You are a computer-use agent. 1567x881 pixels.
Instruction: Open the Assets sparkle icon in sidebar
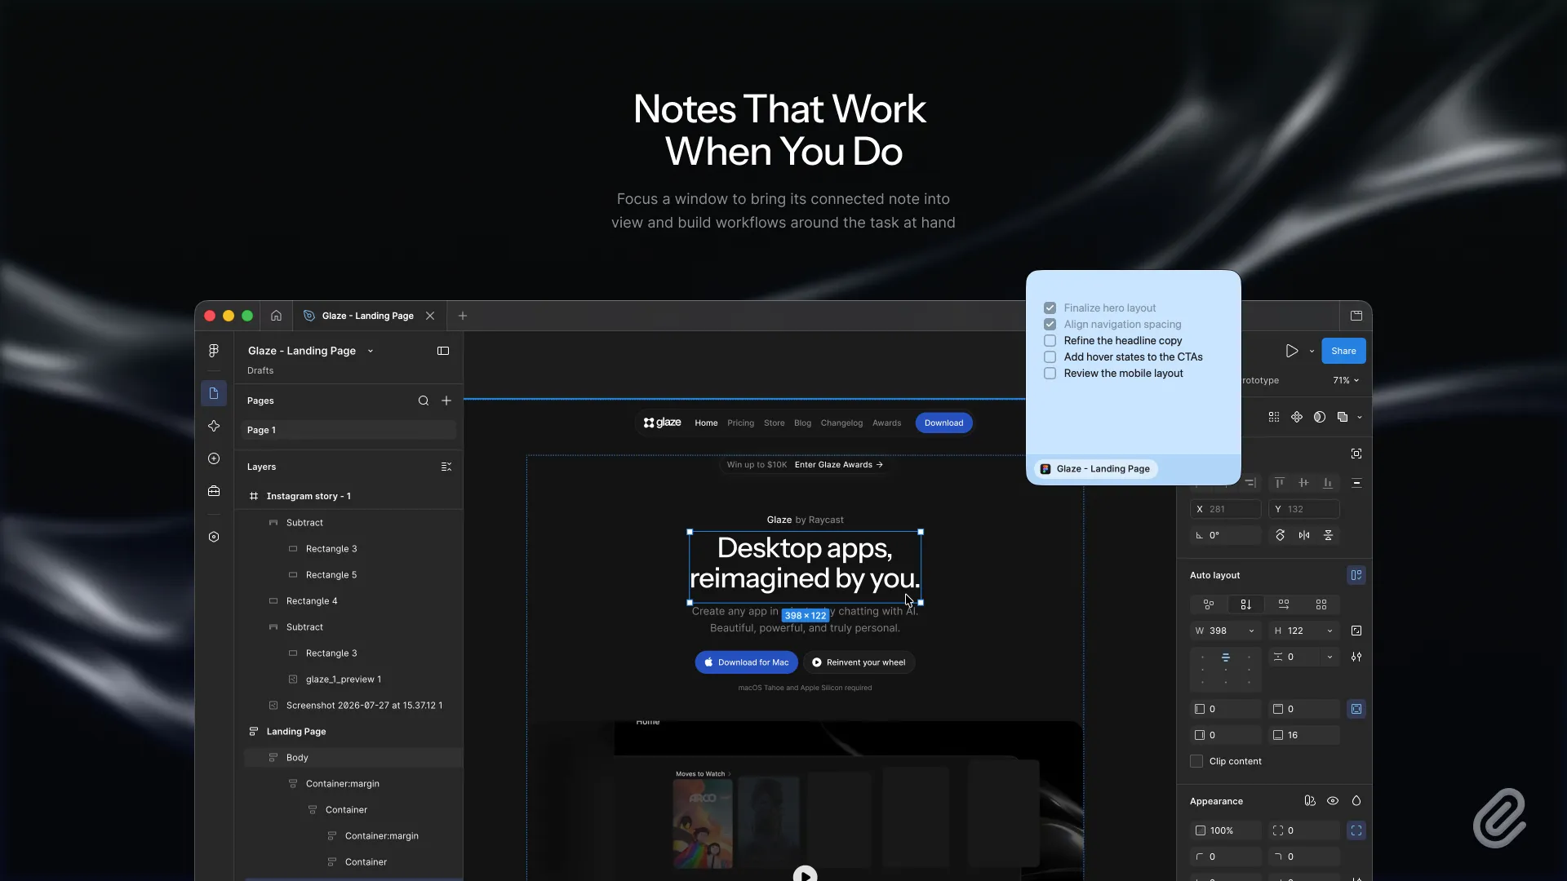[214, 426]
